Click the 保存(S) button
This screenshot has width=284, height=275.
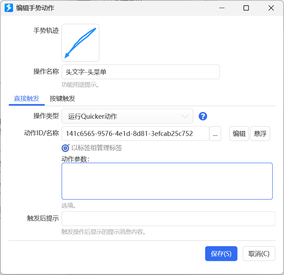click(221, 254)
